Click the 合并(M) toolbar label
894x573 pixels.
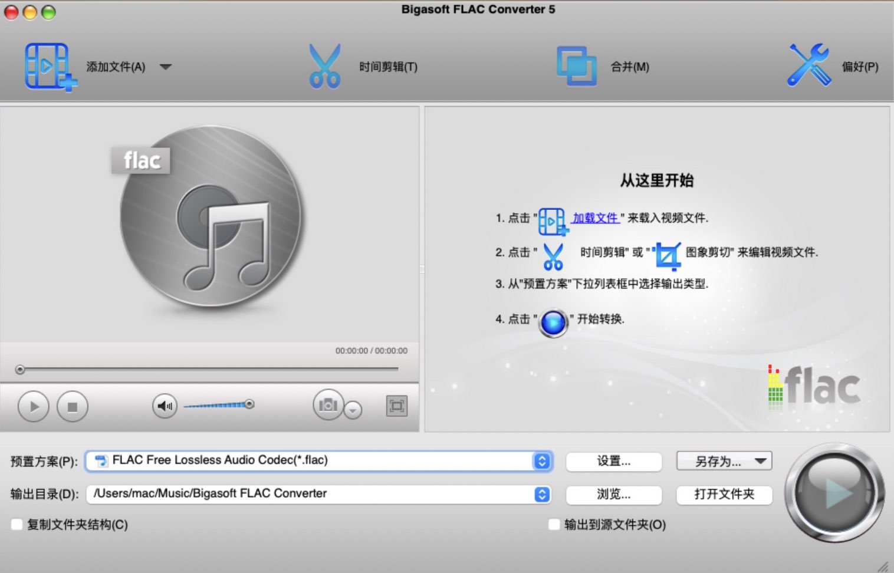[630, 67]
